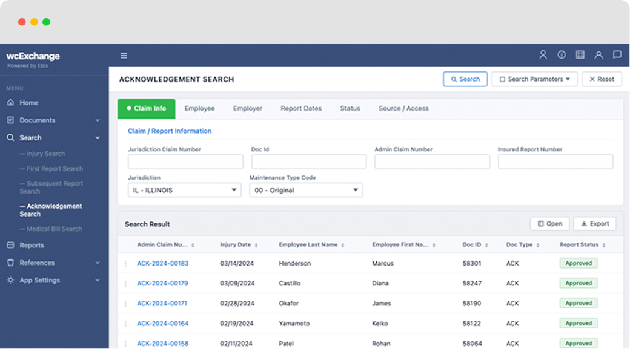
Task: Open claim link ACK-2024-00183
Action: click(x=163, y=263)
